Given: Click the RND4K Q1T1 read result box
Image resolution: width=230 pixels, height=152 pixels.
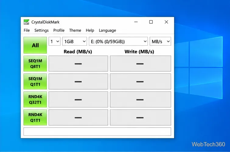Looking at the screenshot, I should click(78, 117).
